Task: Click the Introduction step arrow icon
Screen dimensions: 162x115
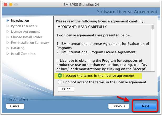Action: (8, 21)
